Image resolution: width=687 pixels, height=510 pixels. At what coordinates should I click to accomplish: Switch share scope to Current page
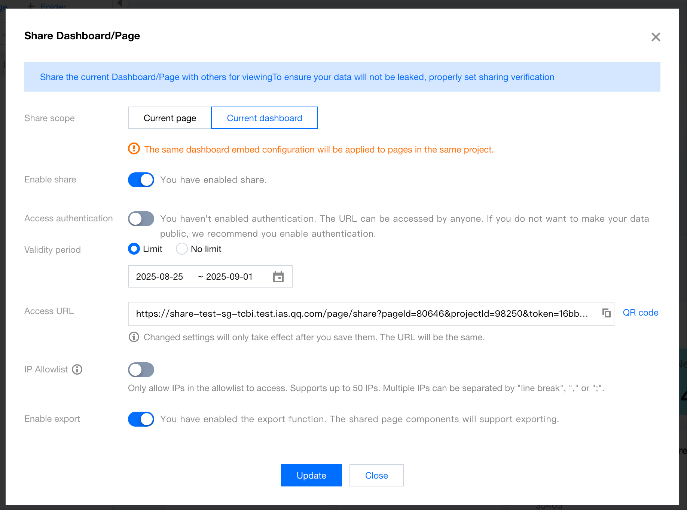(170, 118)
